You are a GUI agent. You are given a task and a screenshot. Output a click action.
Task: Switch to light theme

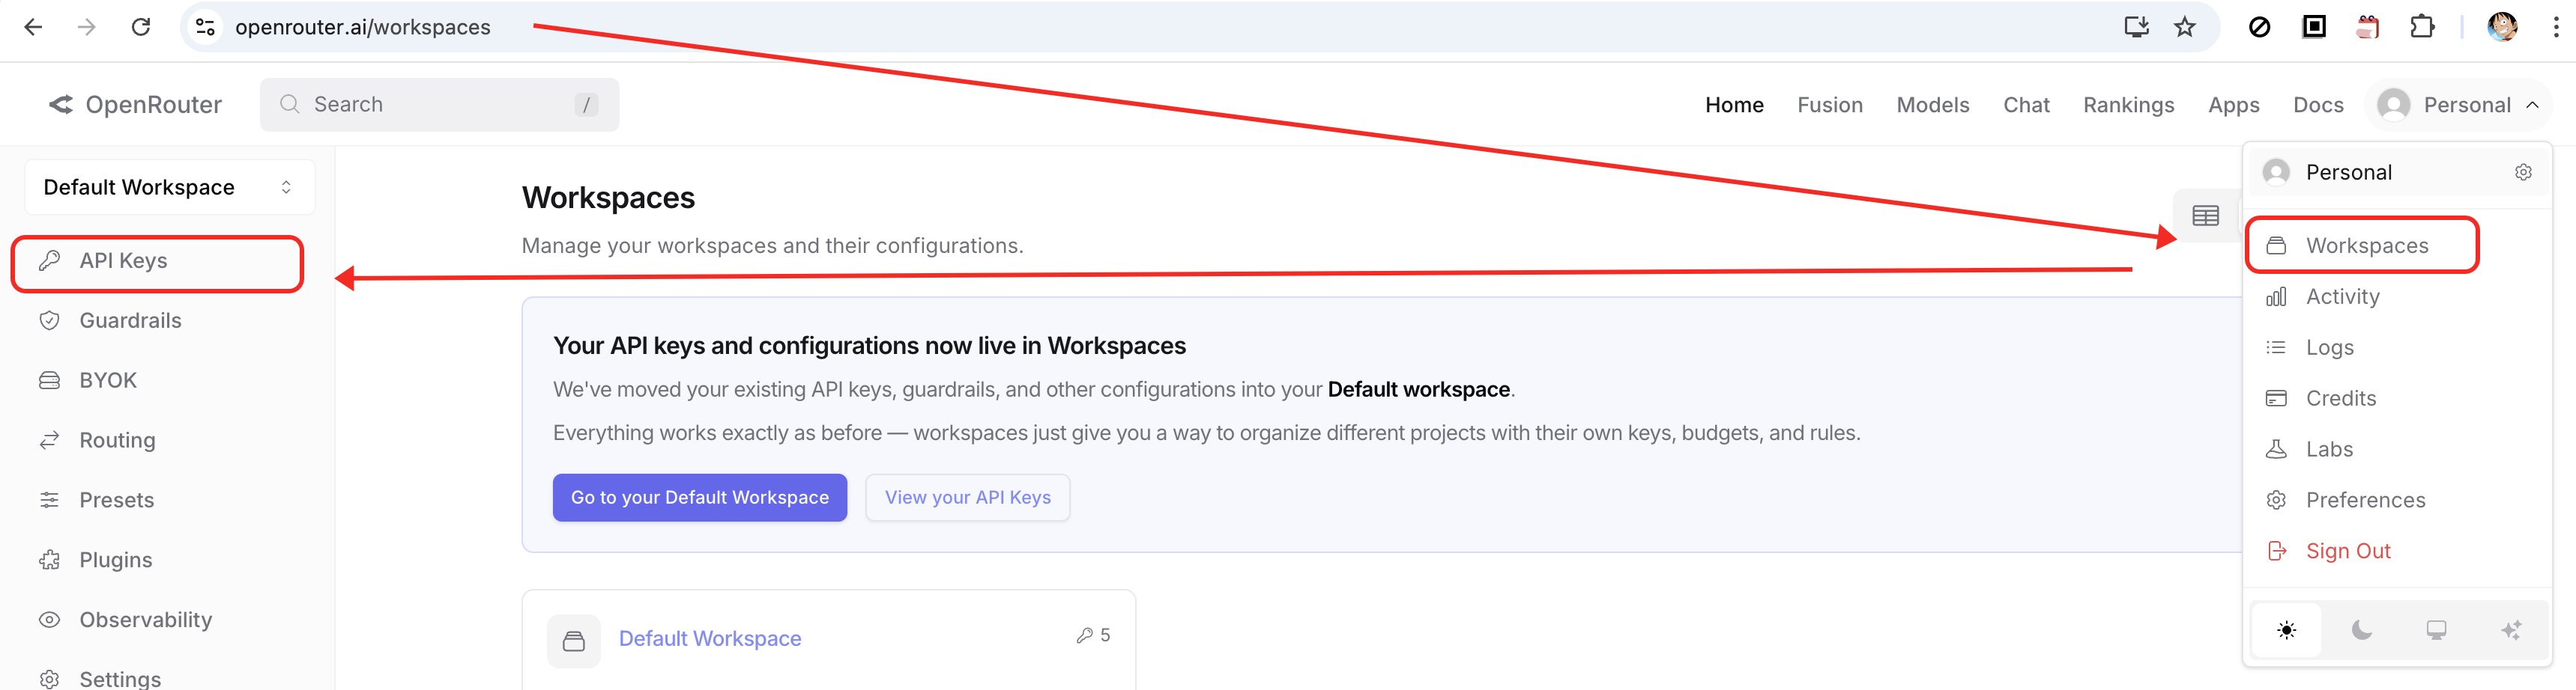pos(2286,630)
